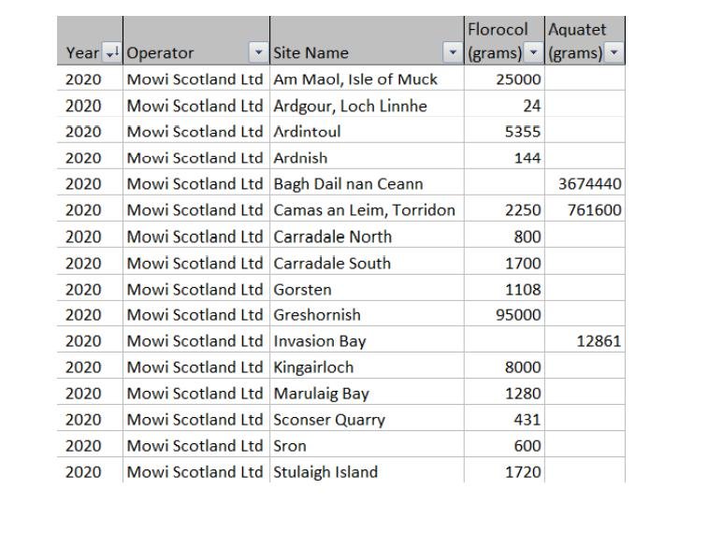Click the Aquatet value 3674440
This screenshot has height=533, width=722.
(x=589, y=184)
